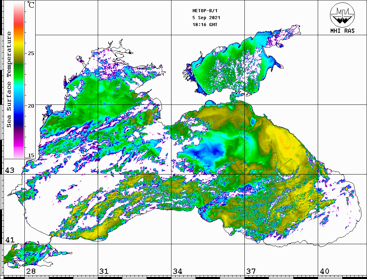Viewport: 367px width, 279px height.
Task: Click the '18:16 GMT' time text
Action: click(x=205, y=25)
